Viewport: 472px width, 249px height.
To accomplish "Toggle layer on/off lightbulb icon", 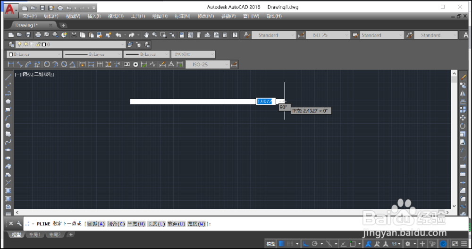I will [19, 44].
